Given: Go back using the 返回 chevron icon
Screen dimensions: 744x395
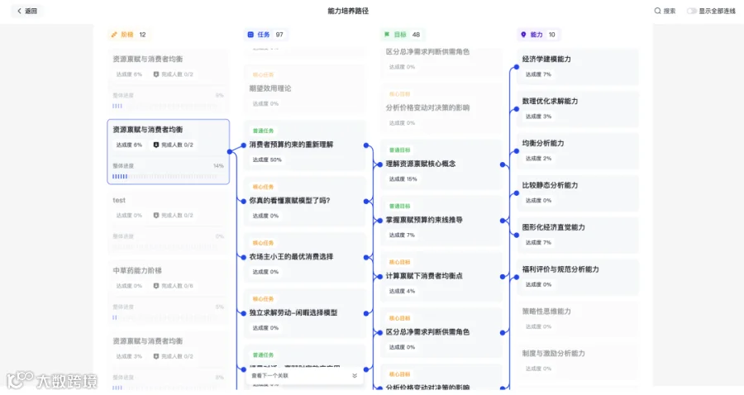Looking at the screenshot, I should pyautogui.click(x=20, y=11).
